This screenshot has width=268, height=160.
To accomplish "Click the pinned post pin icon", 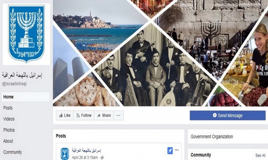I will [x=170, y=151].
